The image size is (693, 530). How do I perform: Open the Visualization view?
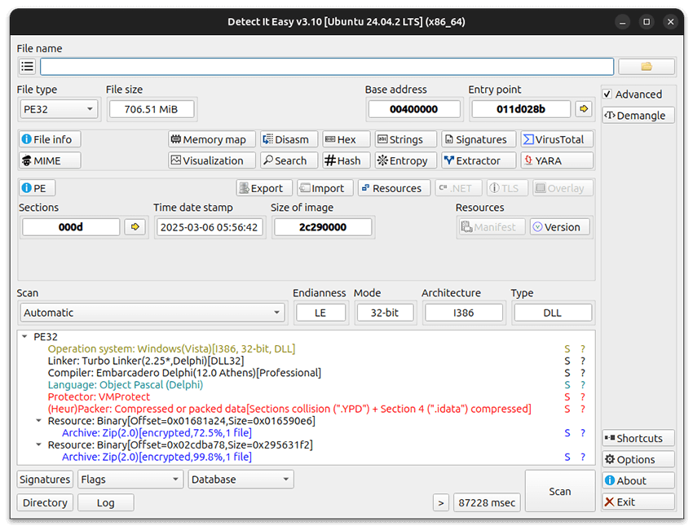[x=211, y=160]
